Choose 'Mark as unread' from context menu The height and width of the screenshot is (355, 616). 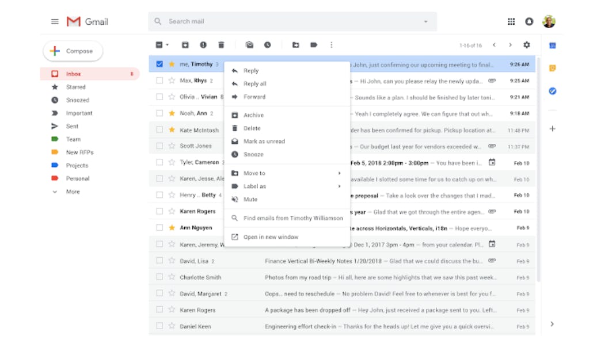[264, 142]
